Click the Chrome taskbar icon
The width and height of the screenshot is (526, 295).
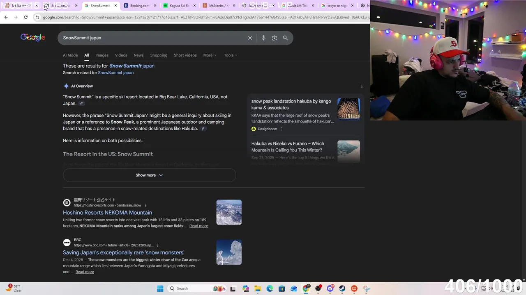click(x=306, y=288)
